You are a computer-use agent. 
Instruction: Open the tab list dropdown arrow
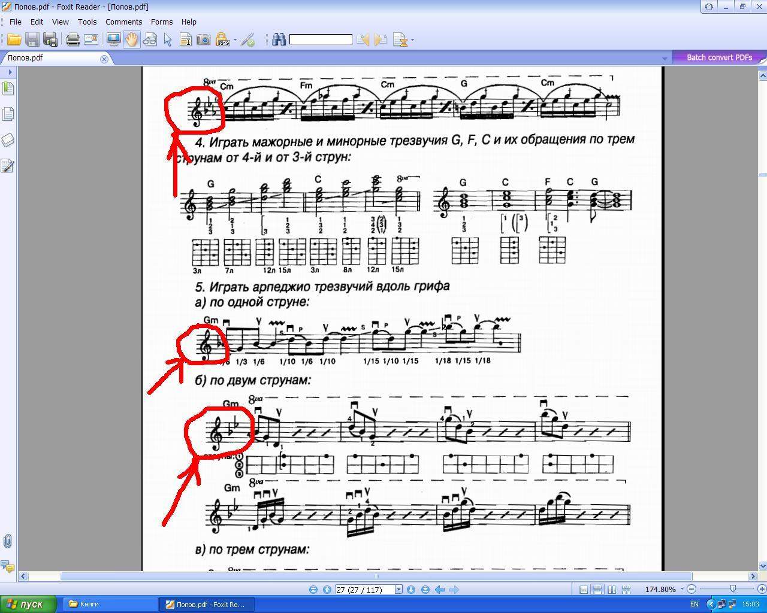[x=665, y=59]
